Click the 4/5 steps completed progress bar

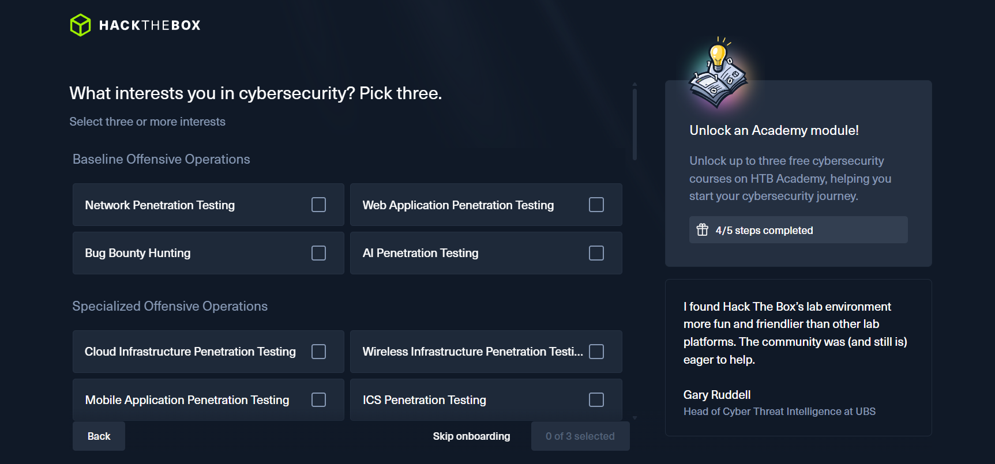coord(798,230)
